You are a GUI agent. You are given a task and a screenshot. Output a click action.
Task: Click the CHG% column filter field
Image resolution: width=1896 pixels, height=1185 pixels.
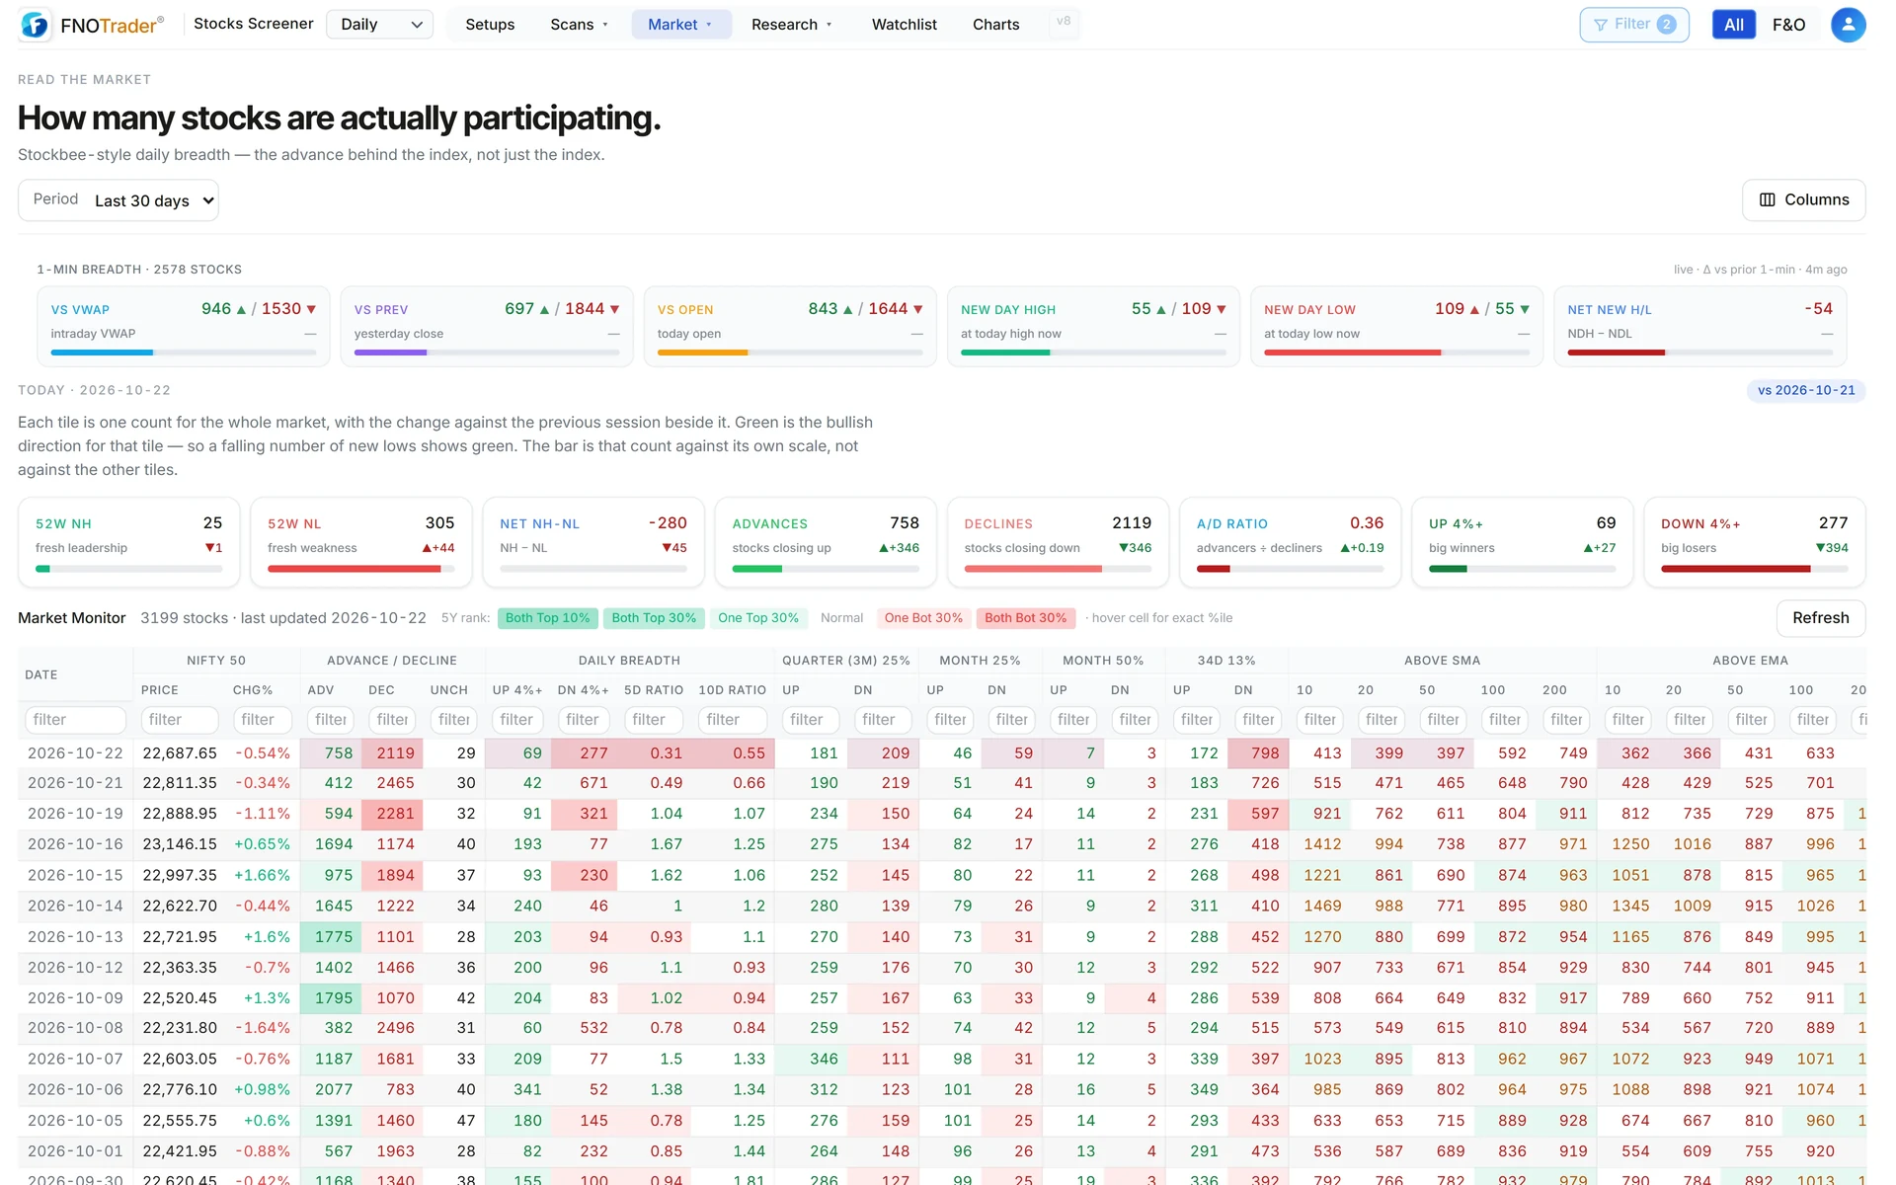pyautogui.click(x=263, y=720)
